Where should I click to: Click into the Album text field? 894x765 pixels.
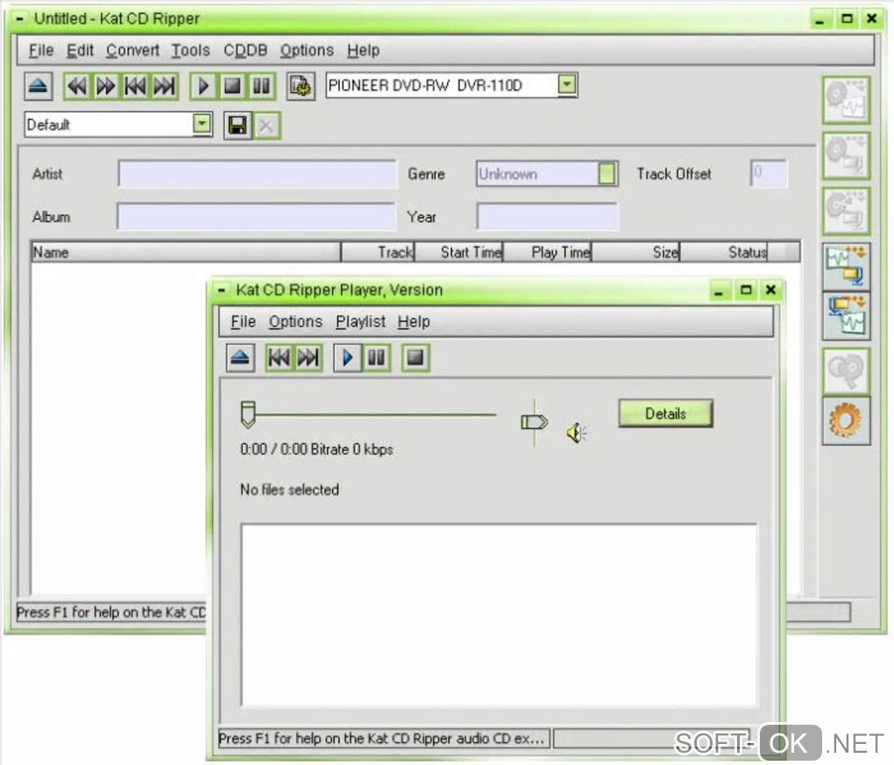click(255, 216)
